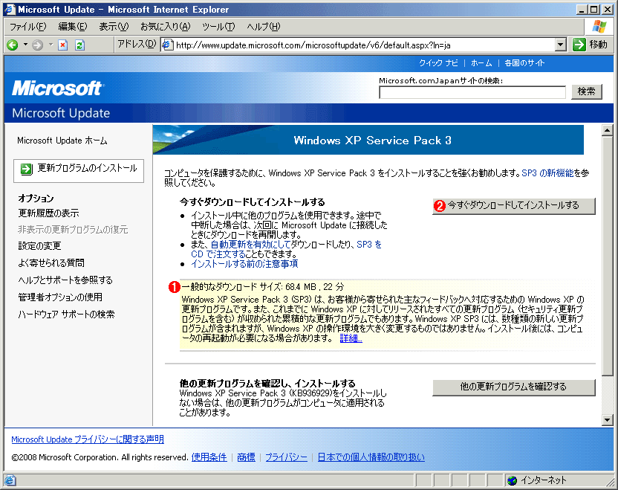The height and width of the screenshot is (490, 618).
Task: Go back using the green Back arrow
Action: point(13,45)
